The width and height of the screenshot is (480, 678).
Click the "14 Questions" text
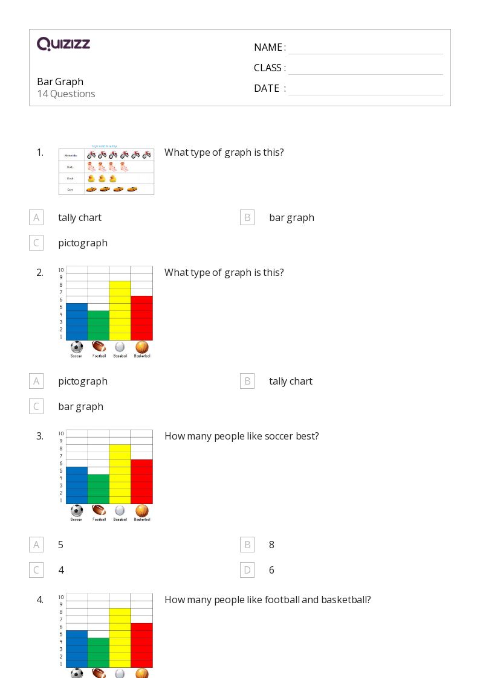pos(66,94)
